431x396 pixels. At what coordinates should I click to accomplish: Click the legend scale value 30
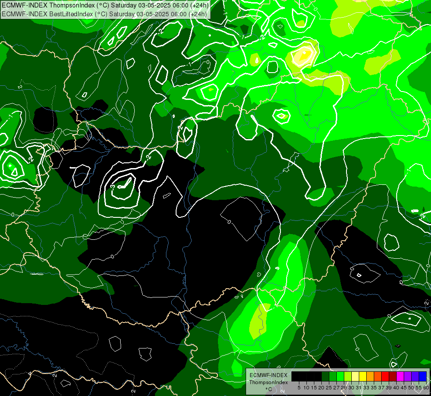coord(351,388)
